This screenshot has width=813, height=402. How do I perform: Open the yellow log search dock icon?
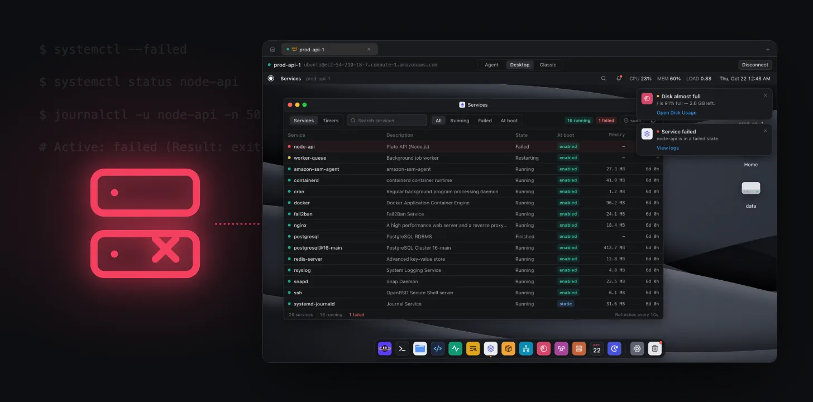[473, 348]
